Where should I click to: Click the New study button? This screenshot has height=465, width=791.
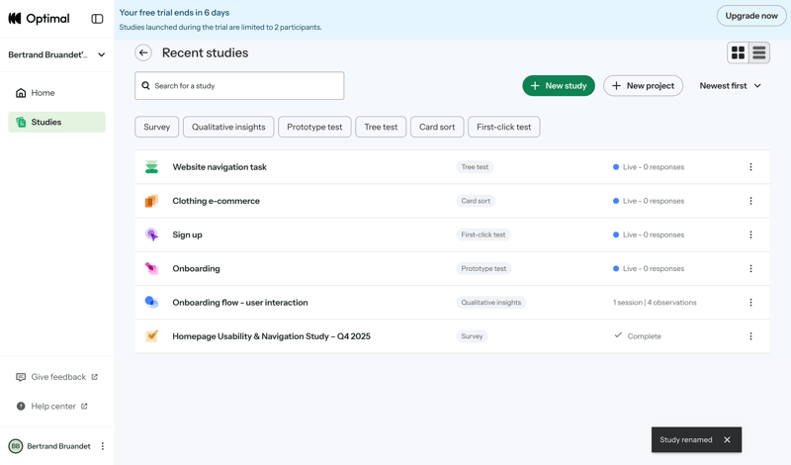[x=559, y=86]
